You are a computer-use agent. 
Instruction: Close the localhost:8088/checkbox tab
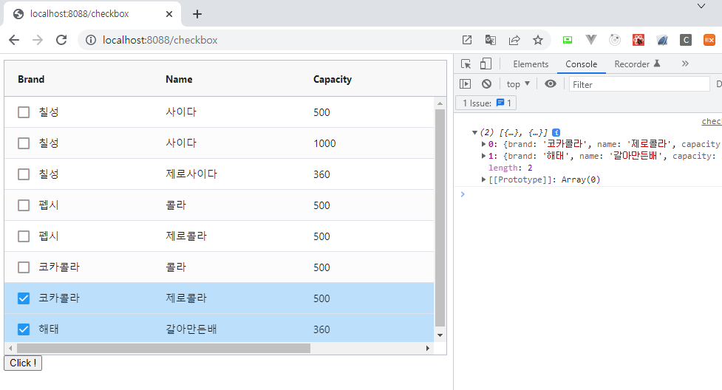click(x=169, y=14)
